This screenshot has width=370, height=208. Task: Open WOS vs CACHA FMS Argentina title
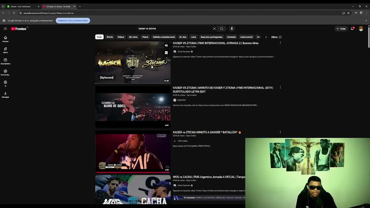click(x=209, y=177)
